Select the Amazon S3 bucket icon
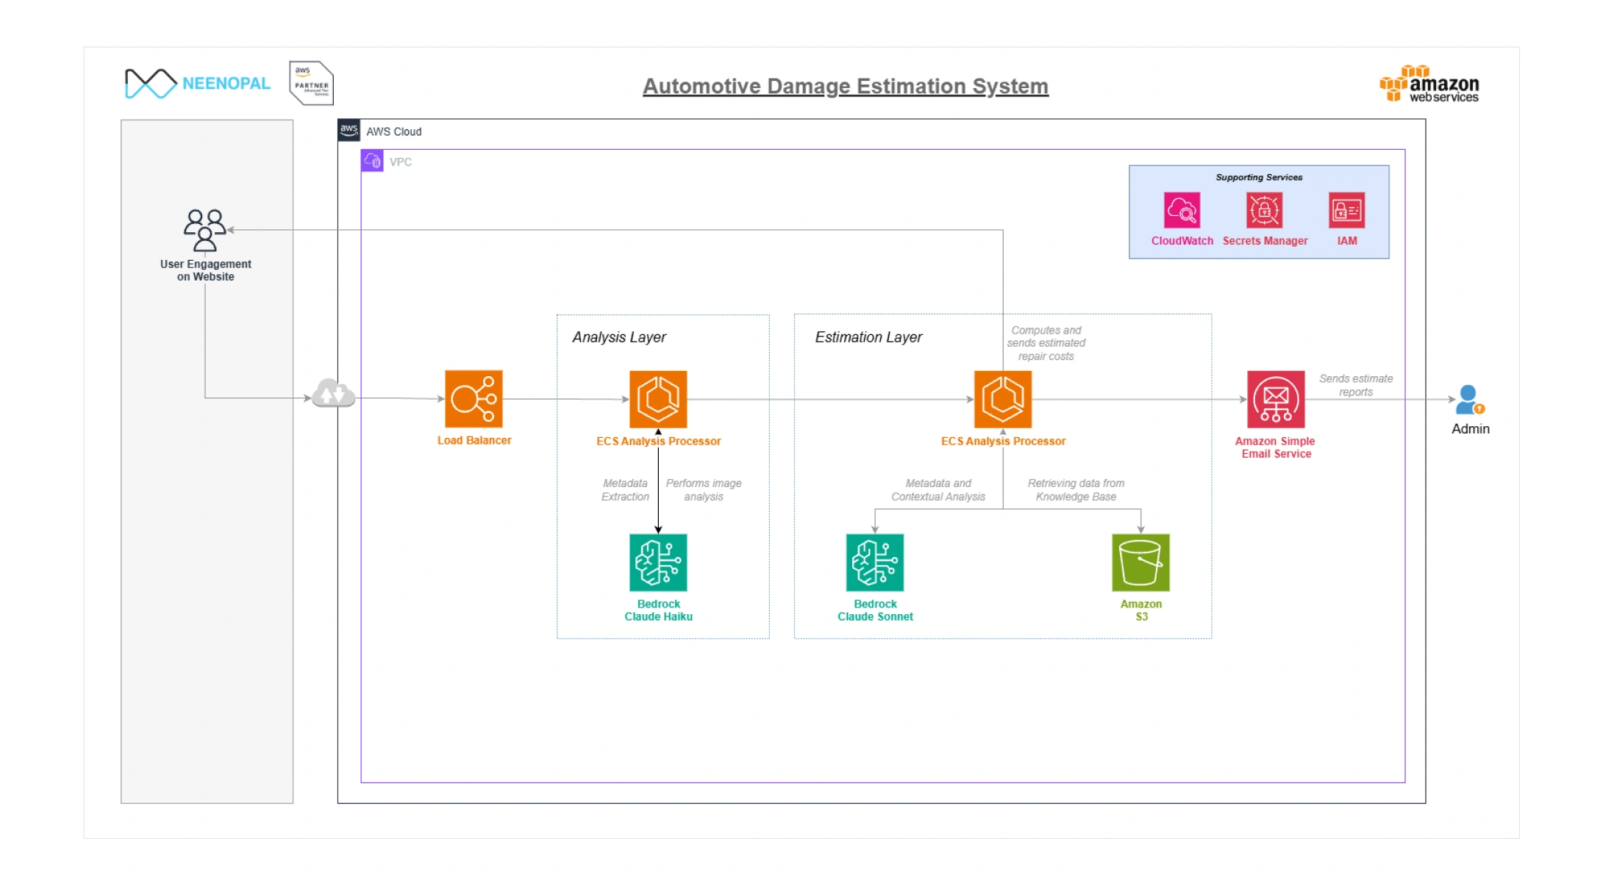The image size is (1603, 886). tap(1140, 562)
